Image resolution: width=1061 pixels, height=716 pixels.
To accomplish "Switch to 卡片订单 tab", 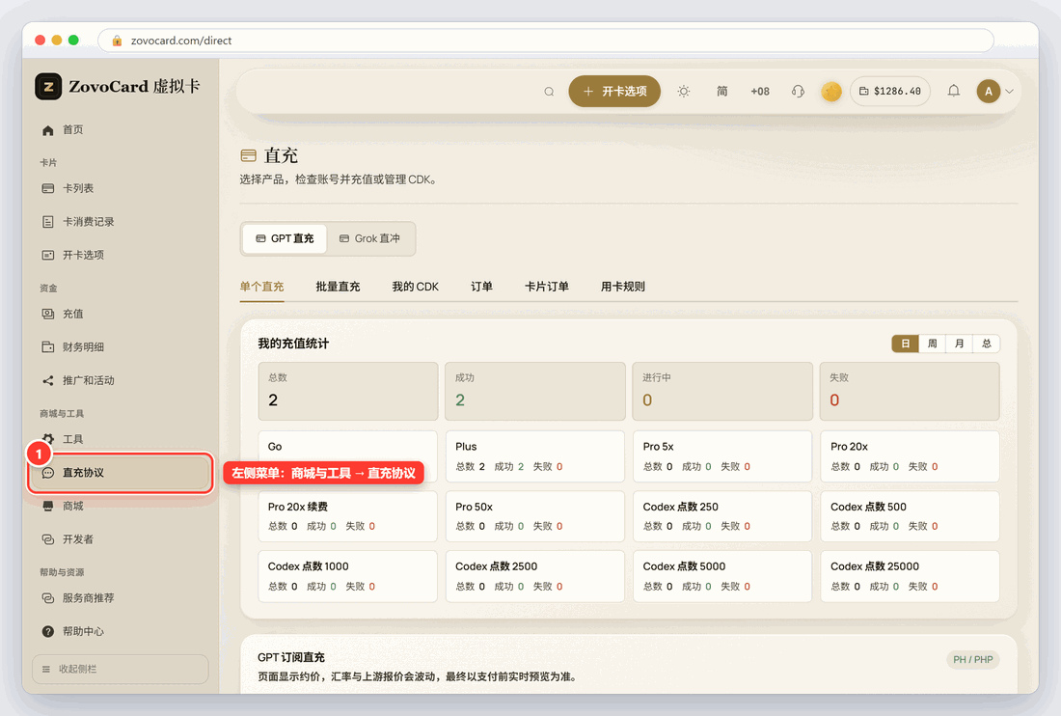I will 547,287.
